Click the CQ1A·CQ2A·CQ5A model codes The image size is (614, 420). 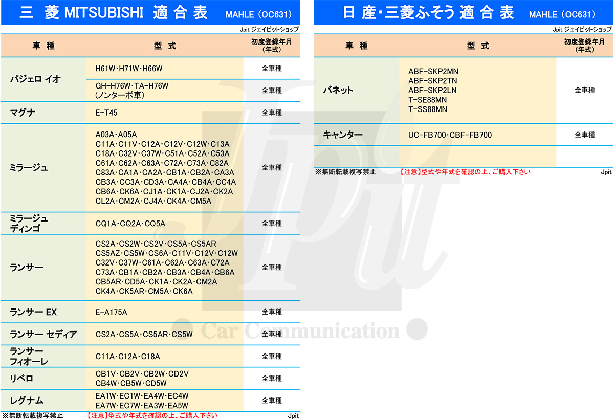pyautogui.click(x=130, y=224)
